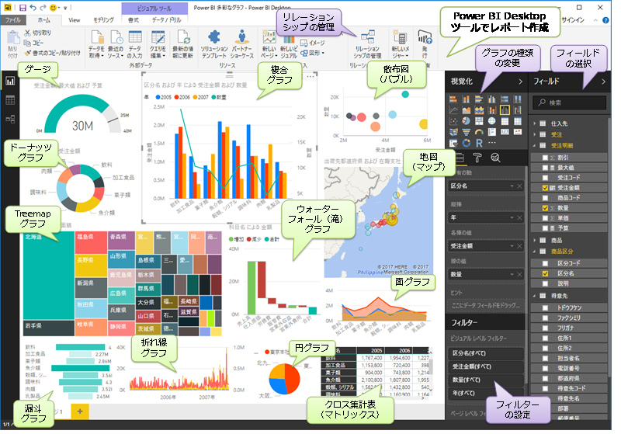Viewport: 621px width, 434px height.
Task: Pick the gauge visualization icon
Action: [x=479, y=132]
